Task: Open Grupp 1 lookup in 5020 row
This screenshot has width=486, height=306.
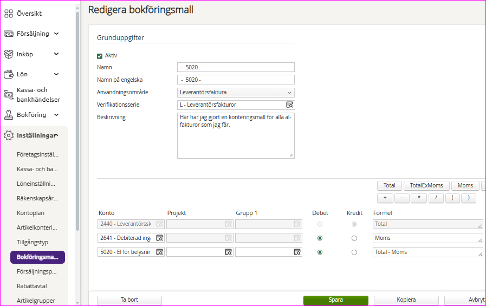Action: [297, 252]
